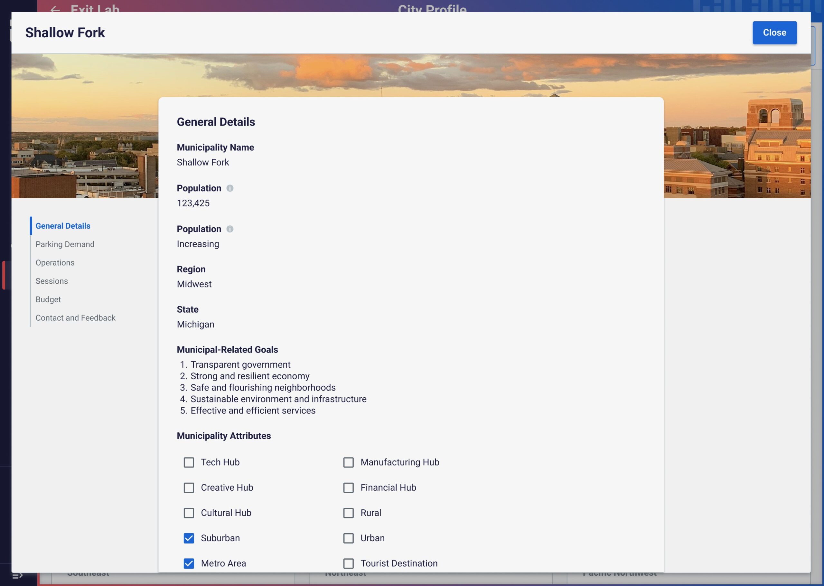Tick the Tourist Destination checkbox
Screen dimensions: 824x586
(348, 563)
